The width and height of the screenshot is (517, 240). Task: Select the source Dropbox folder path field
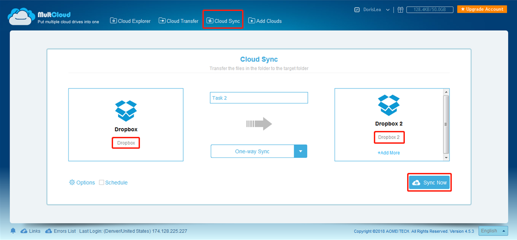(x=126, y=143)
